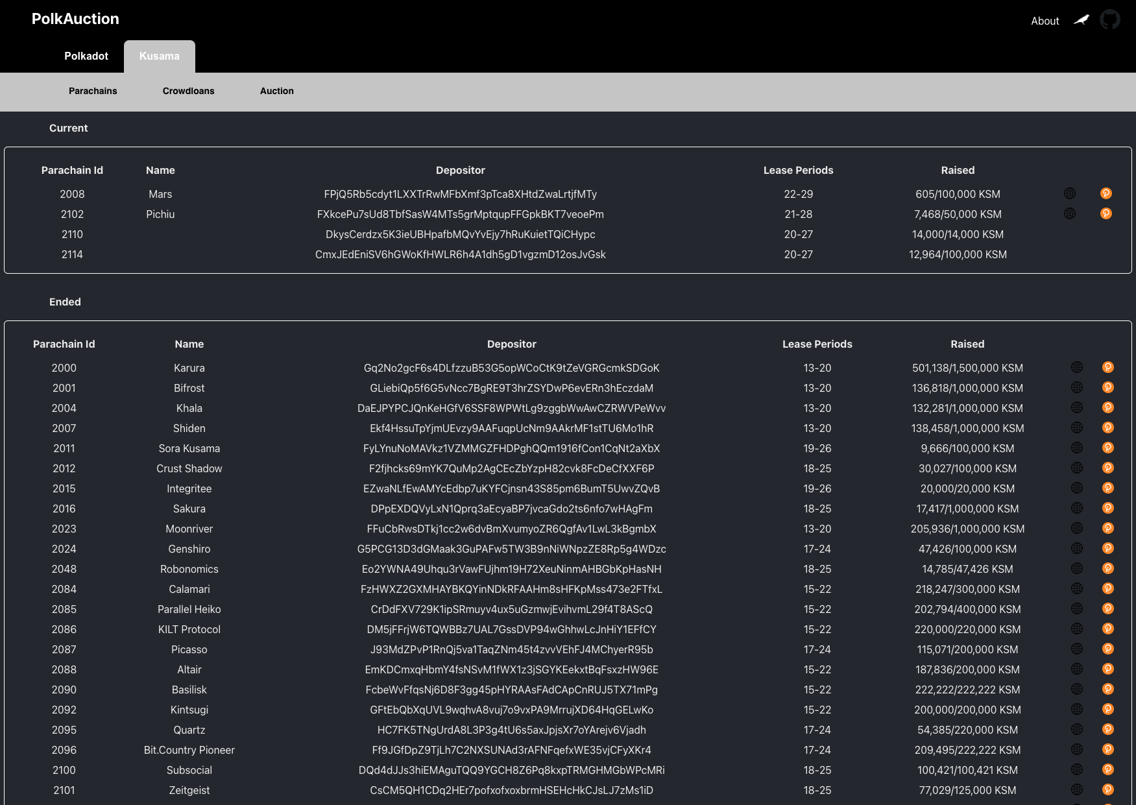The height and width of the screenshot is (805, 1136).
Task: Open the GitHub icon in header
Action: [1110, 20]
